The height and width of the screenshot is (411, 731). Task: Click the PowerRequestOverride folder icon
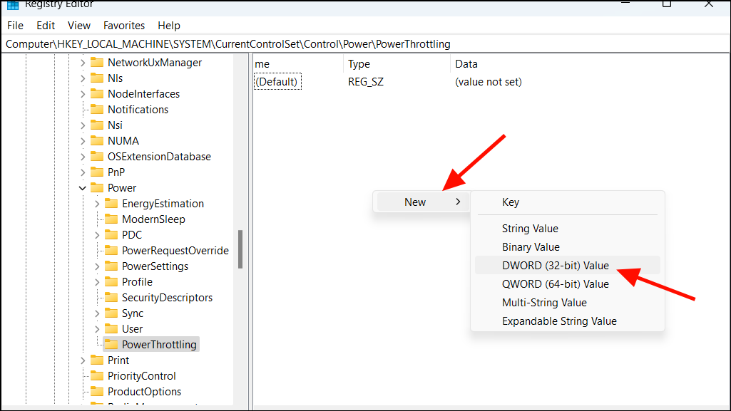pos(111,251)
